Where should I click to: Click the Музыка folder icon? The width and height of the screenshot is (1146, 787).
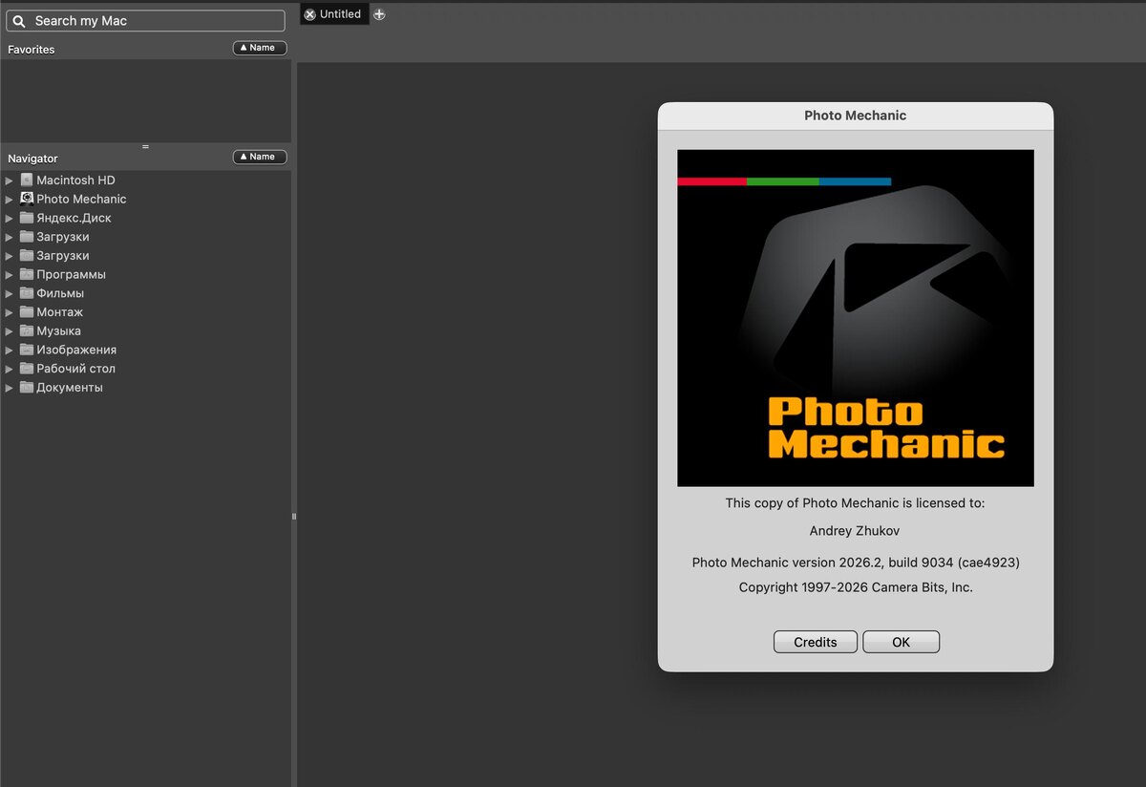point(27,330)
